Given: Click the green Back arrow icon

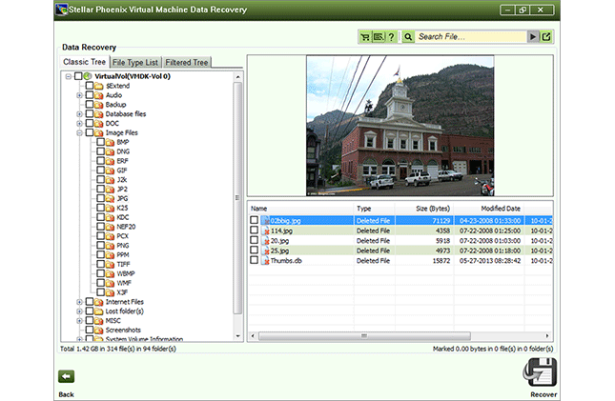Looking at the screenshot, I should click(x=67, y=376).
